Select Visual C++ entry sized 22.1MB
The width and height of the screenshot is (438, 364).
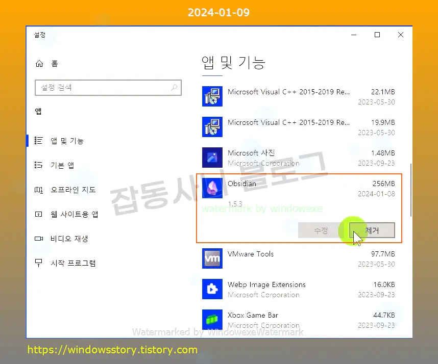[x=299, y=96]
